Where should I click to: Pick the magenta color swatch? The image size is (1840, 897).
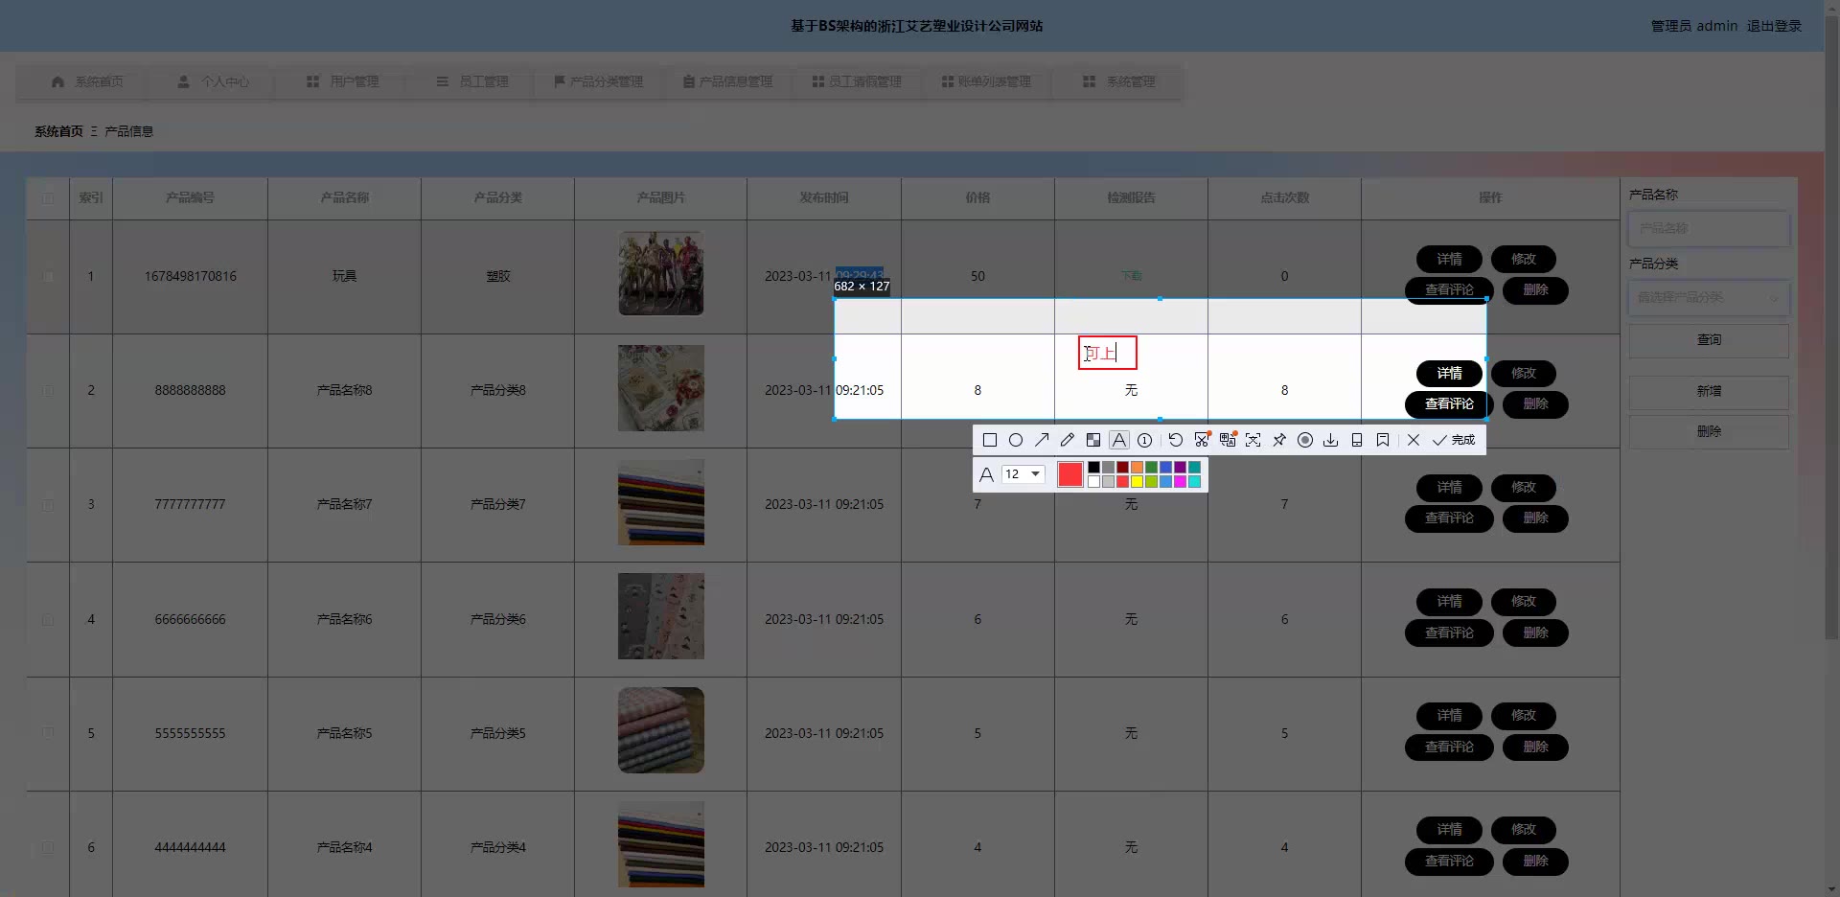coord(1180,481)
